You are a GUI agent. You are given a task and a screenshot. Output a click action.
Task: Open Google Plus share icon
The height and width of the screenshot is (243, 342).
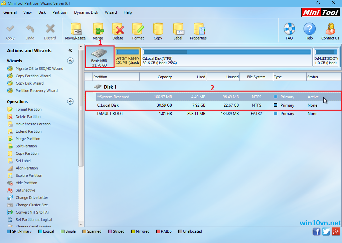point(336,231)
